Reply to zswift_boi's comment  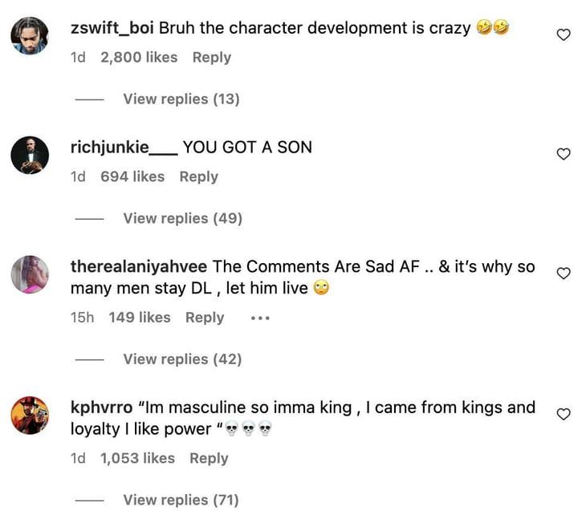pyautogui.click(x=212, y=58)
